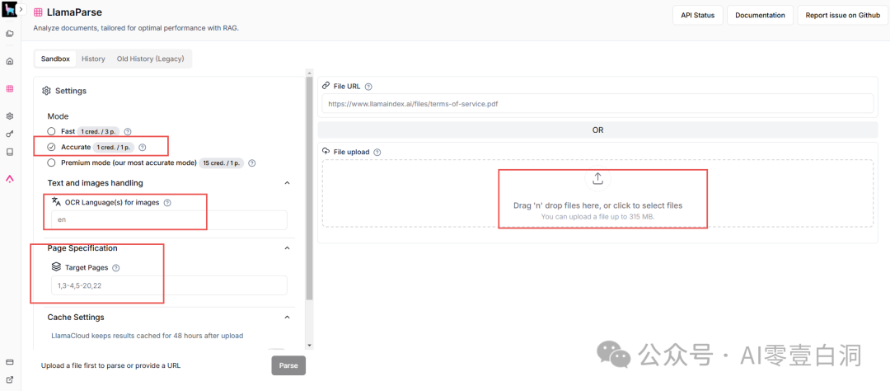Select the Fast mode radio button
890x391 pixels.
(x=52, y=131)
